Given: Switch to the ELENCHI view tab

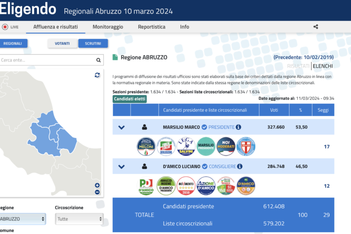Looking at the screenshot, I should (x=323, y=66).
